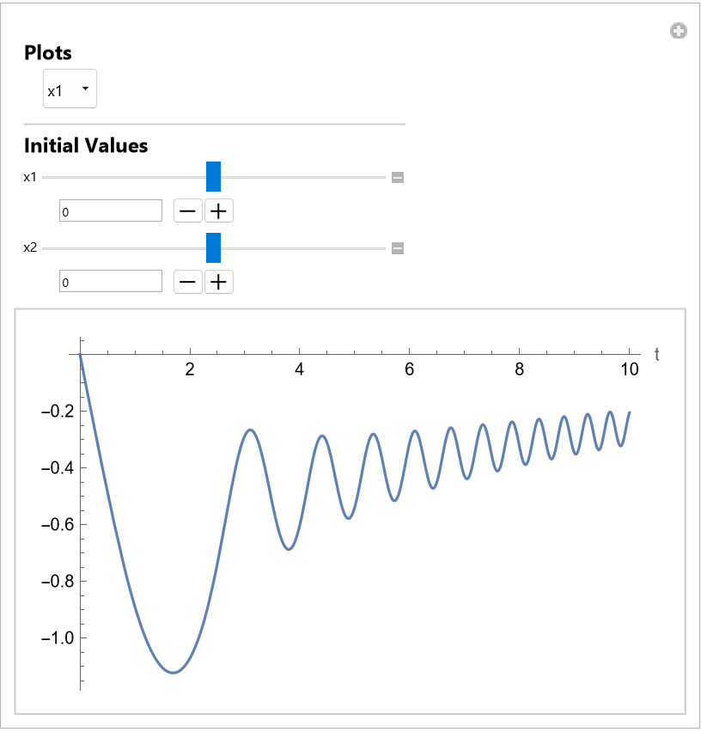The image size is (701, 732).
Task: Collapse the x2 slider controls with gray minus icon
Action: pyautogui.click(x=398, y=248)
